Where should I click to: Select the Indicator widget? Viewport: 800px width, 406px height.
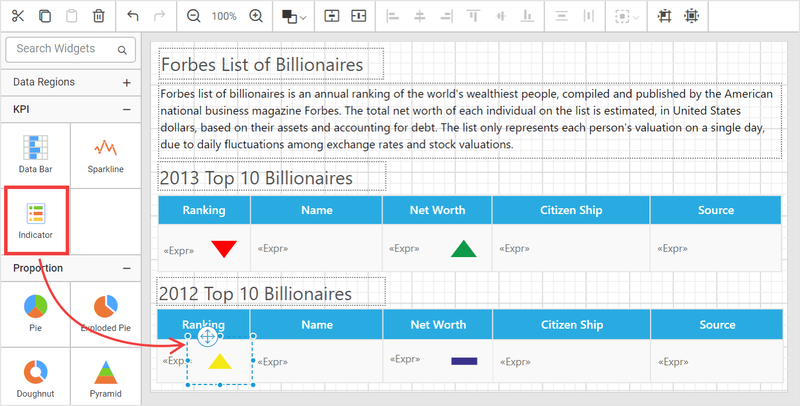click(x=36, y=220)
